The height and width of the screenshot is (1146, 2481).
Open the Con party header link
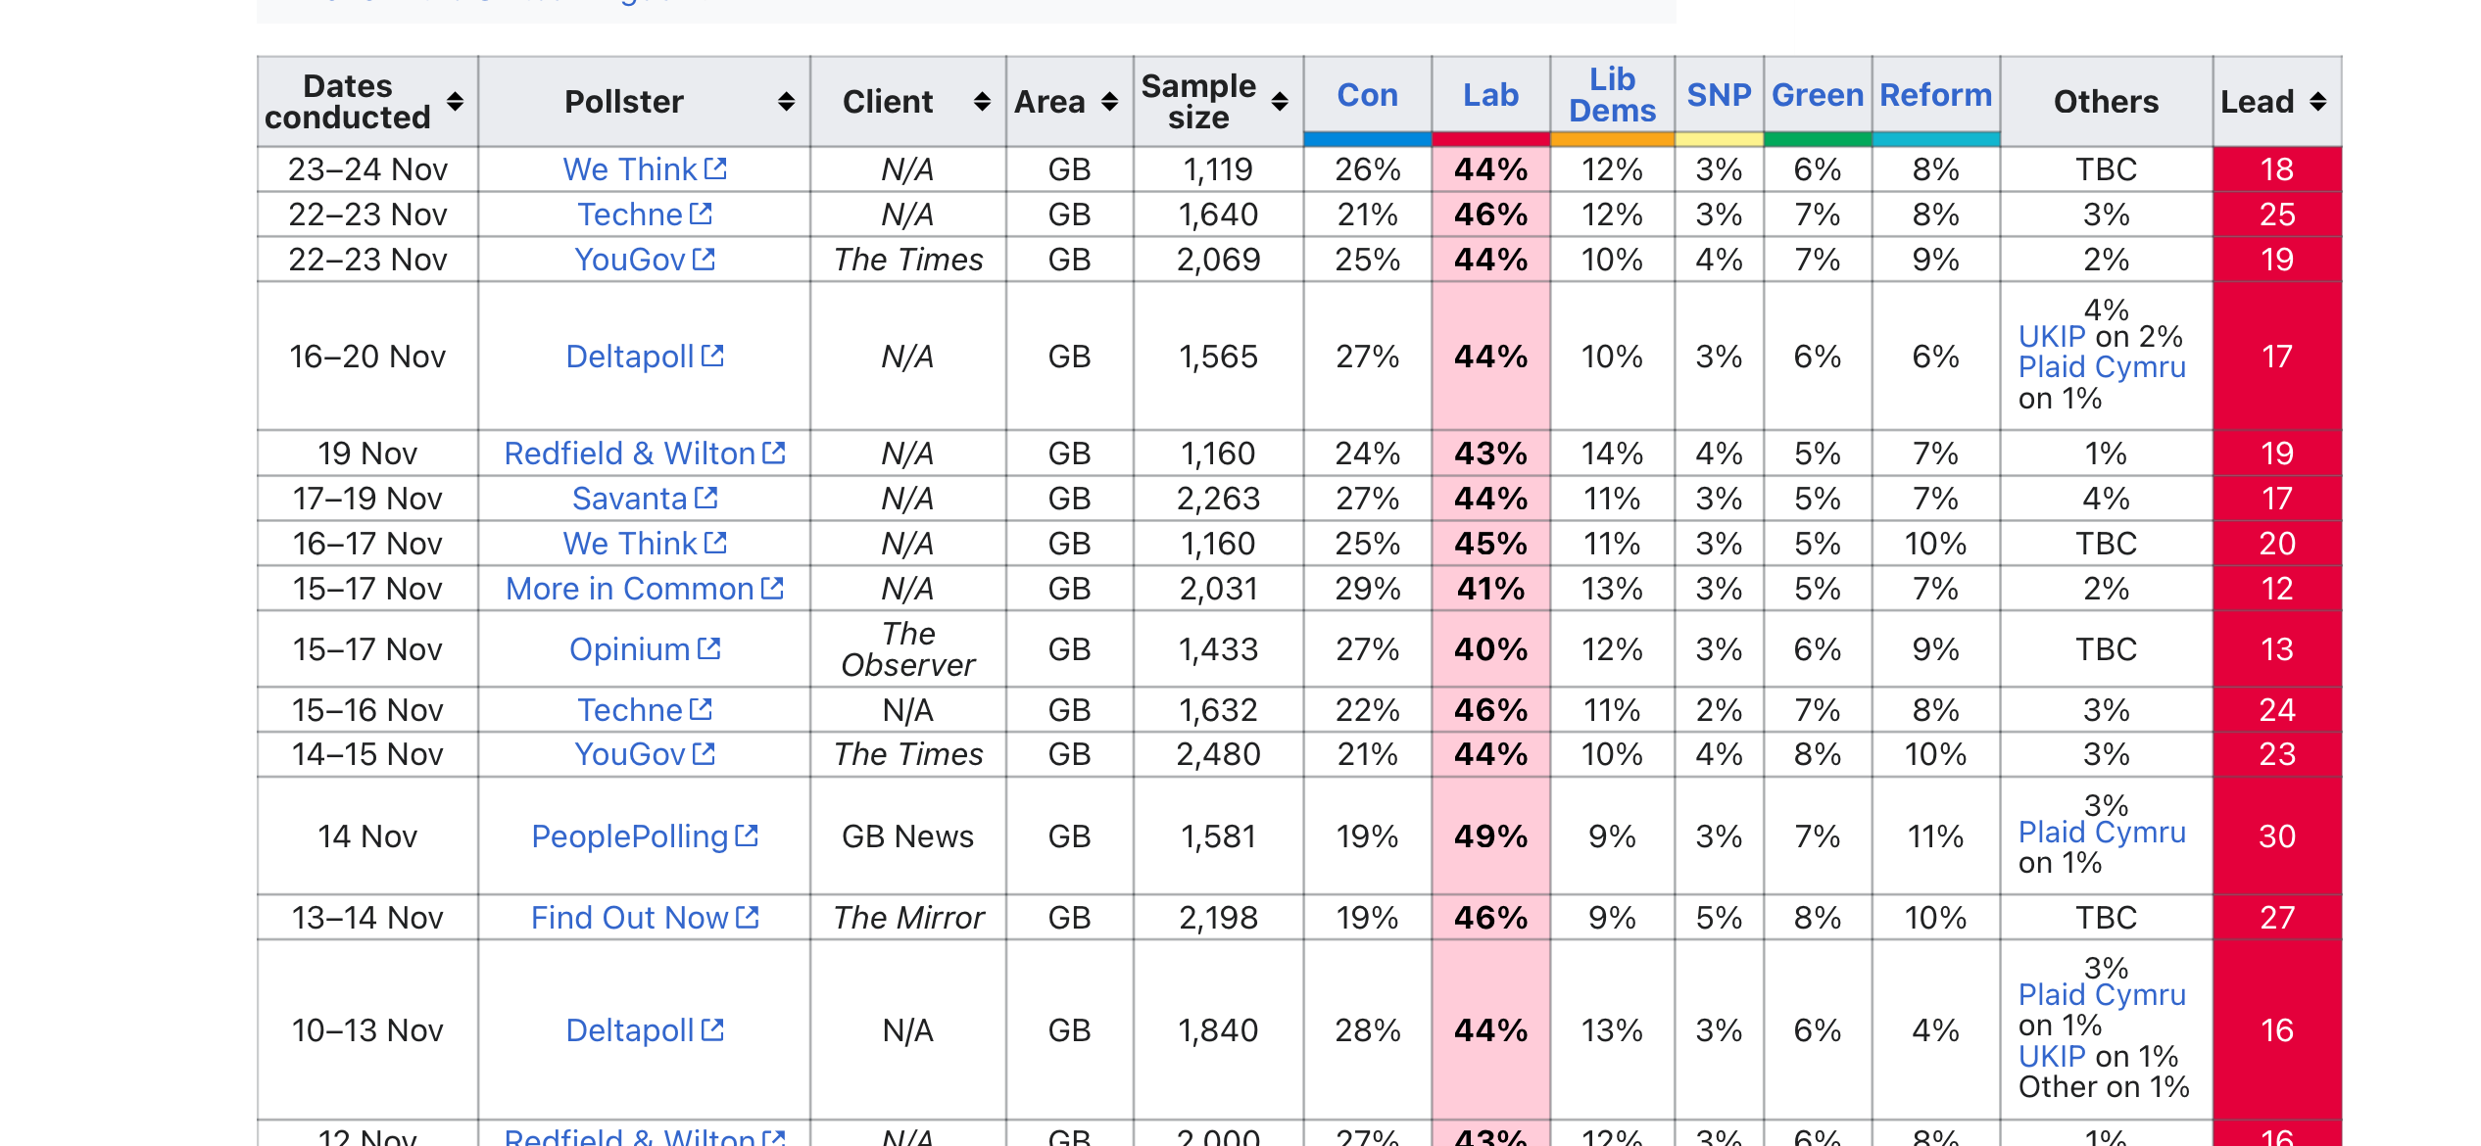point(1367,95)
